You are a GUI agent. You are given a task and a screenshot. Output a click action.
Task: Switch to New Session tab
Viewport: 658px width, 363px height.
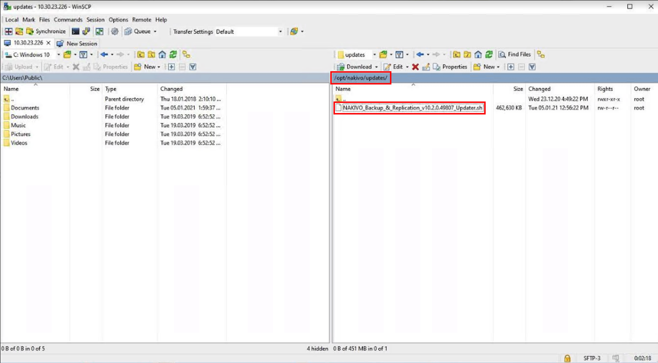77,44
